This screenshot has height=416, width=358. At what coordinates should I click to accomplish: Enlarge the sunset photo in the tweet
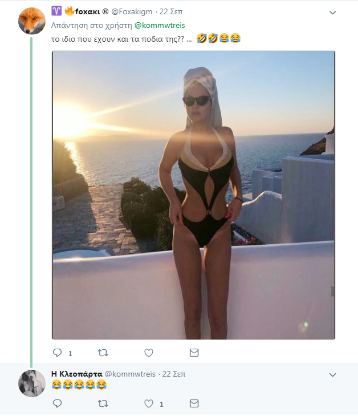point(193,195)
